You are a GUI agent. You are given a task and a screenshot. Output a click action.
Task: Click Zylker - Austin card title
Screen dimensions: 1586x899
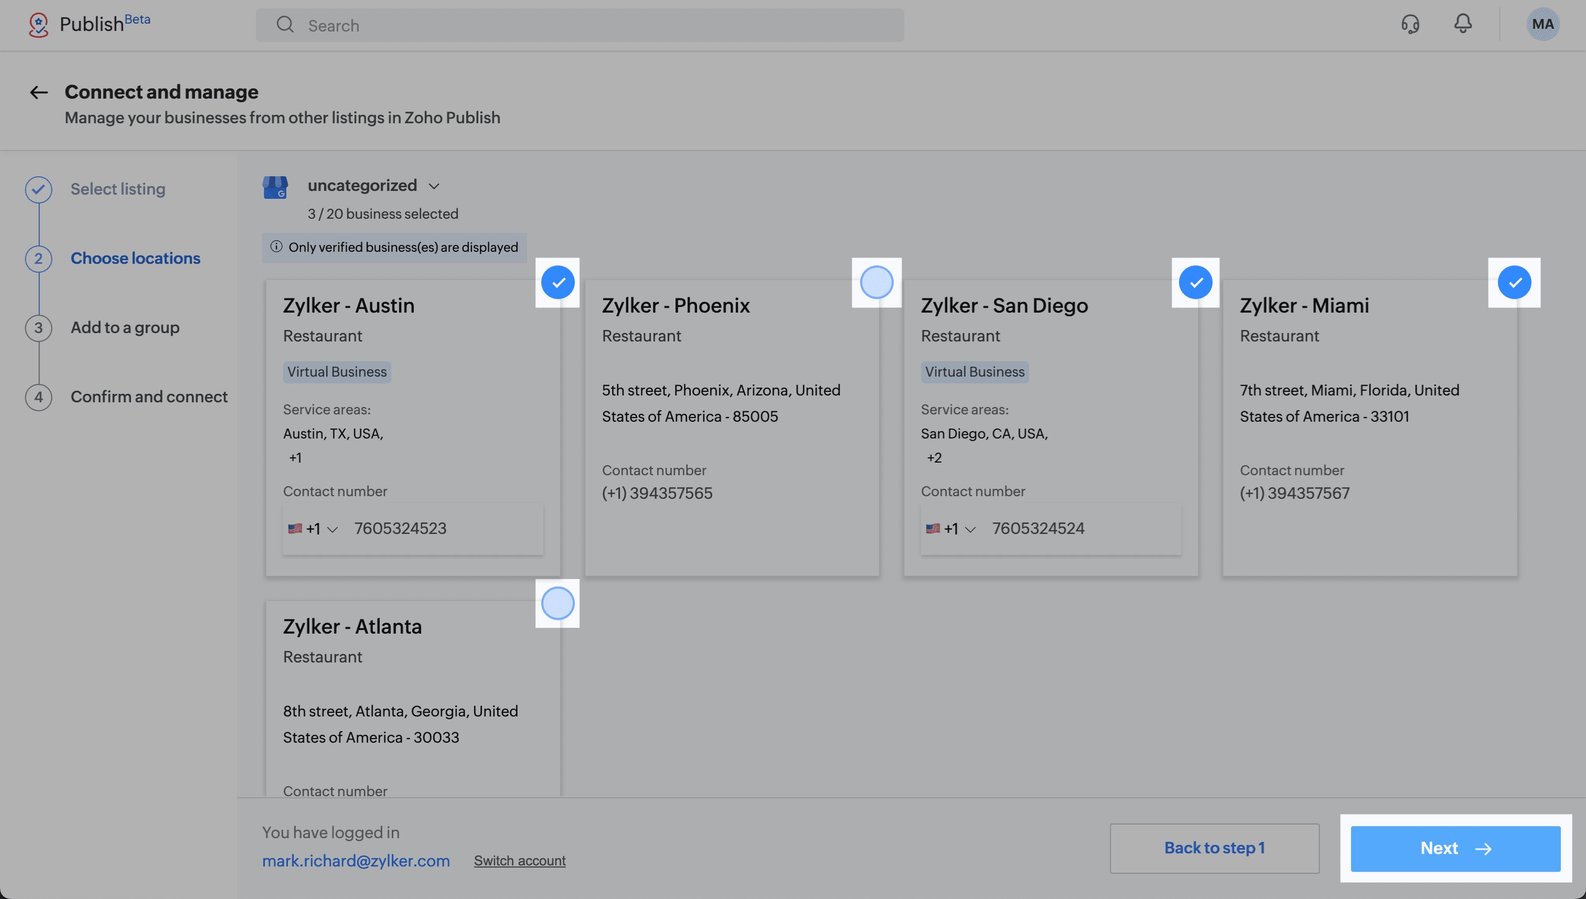coord(349,306)
